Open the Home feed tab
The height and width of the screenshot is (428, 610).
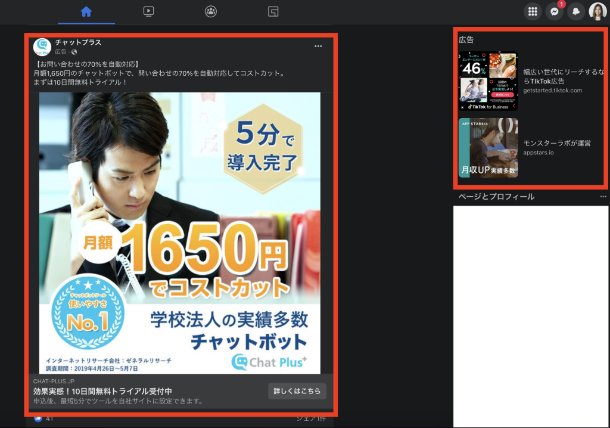pos(86,12)
